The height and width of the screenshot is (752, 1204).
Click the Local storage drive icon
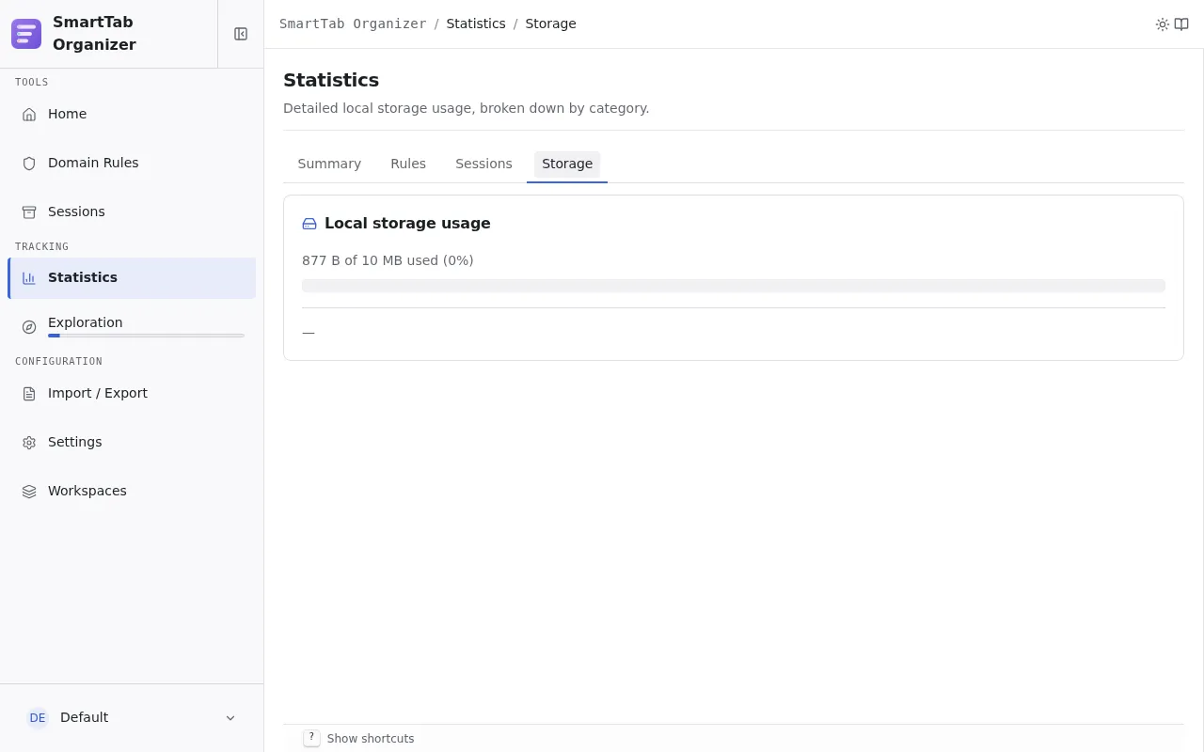pyautogui.click(x=309, y=224)
